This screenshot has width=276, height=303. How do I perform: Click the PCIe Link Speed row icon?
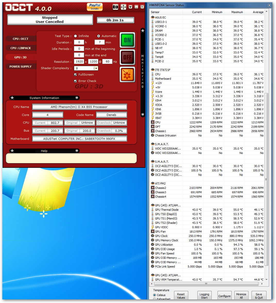(x=152, y=267)
